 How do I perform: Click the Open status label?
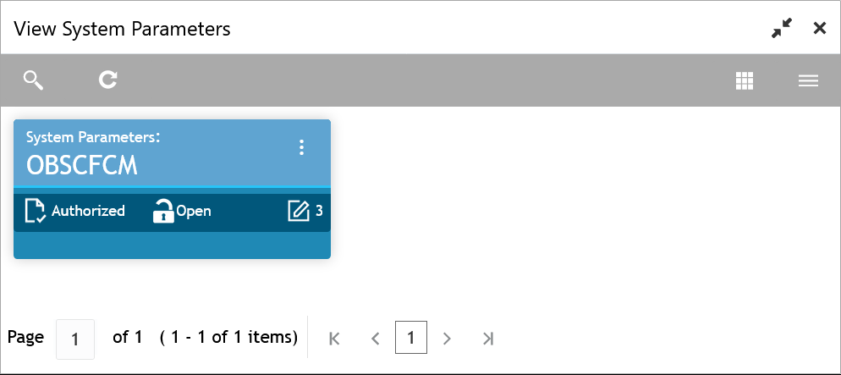194,212
